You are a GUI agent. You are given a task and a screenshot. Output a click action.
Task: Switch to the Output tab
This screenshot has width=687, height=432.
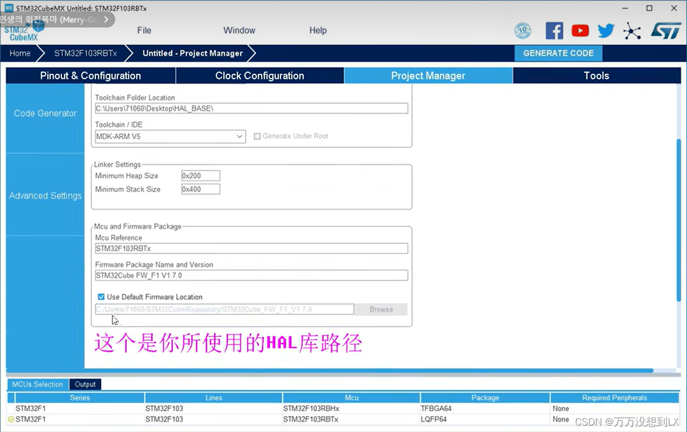point(85,384)
